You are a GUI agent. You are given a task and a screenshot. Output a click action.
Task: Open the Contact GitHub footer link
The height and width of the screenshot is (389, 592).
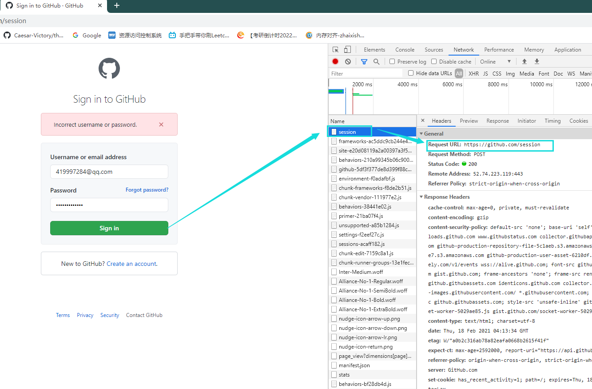point(144,315)
